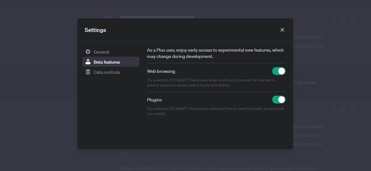Disable the Web browsing toggle
This screenshot has height=171, width=371.
point(279,71)
